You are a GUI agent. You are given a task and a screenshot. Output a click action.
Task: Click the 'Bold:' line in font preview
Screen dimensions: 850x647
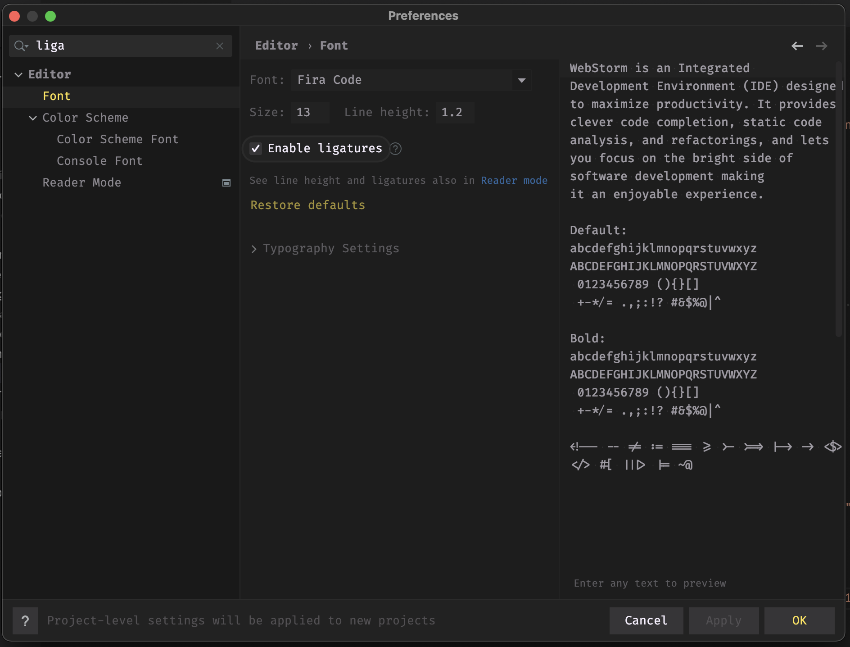coord(588,339)
